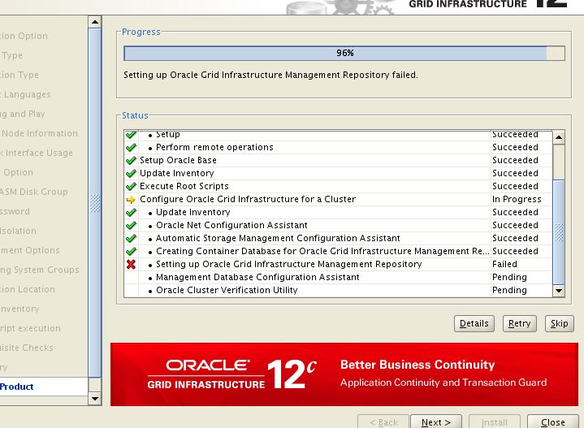This screenshot has width=584, height=428.
Task: Close the installer with Close button
Action: (553, 422)
